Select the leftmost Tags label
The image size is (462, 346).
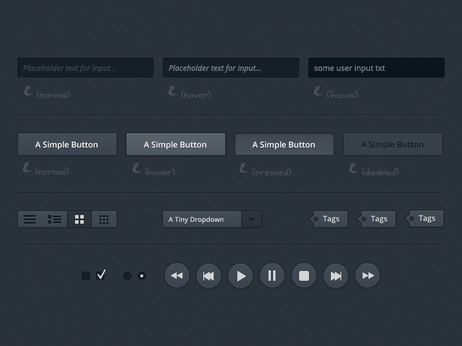click(329, 219)
